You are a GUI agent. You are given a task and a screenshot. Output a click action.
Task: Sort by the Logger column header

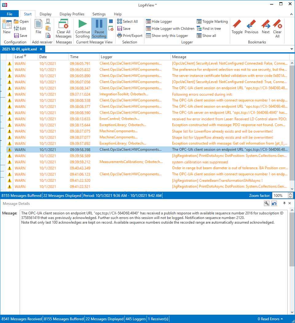tap(135, 57)
